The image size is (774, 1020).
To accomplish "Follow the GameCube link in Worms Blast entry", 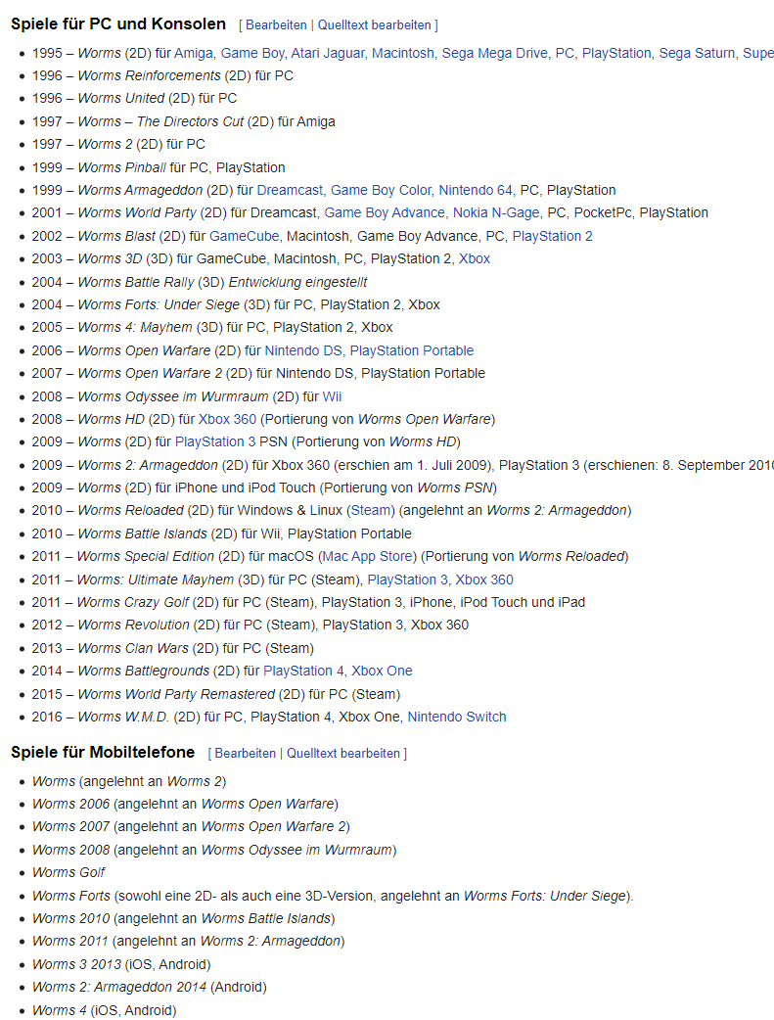I will (244, 236).
